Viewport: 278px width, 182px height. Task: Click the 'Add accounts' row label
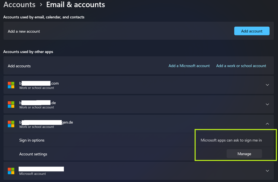[x=19, y=66]
